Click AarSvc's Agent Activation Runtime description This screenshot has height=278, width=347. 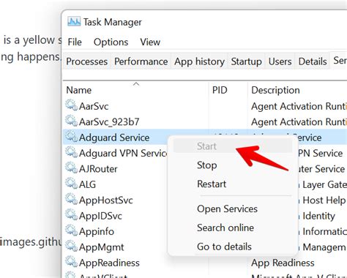pyautogui.click(x=299, y=106)
